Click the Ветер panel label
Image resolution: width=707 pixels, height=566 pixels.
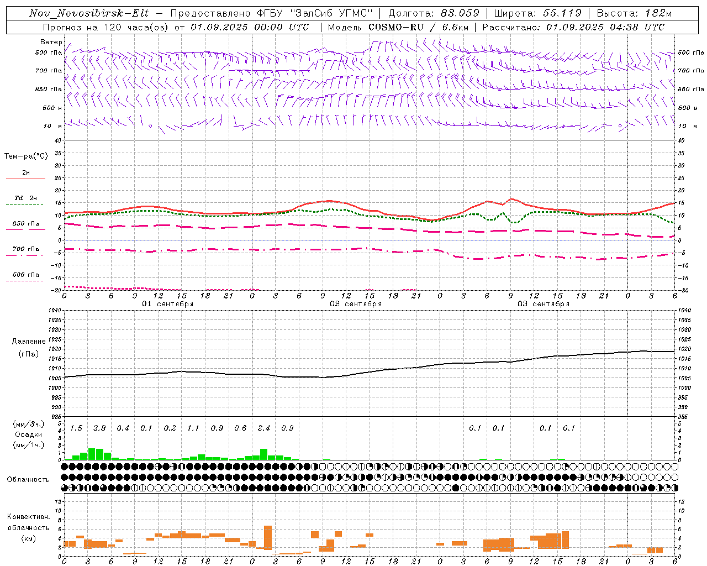click(x=51, y=42)
